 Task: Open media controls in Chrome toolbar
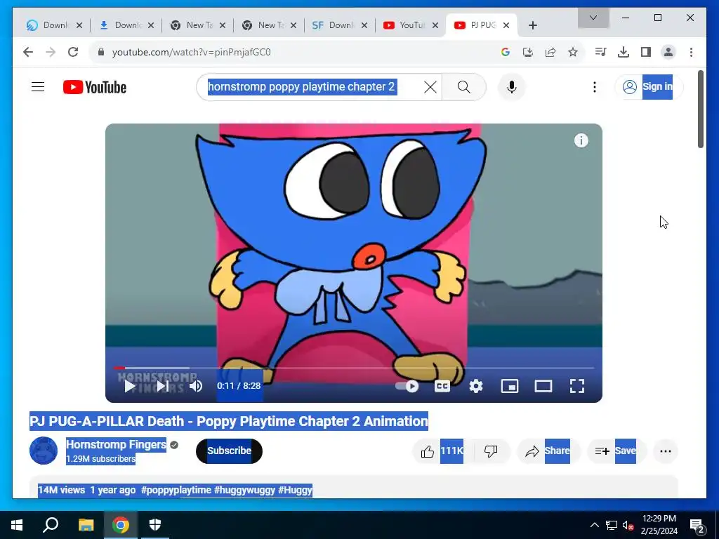click(601, 52)
